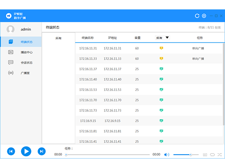This screenshot has height=168, width=225.
Task: Click the terminal list vertical scrollbar
Action: pos(224,84)
